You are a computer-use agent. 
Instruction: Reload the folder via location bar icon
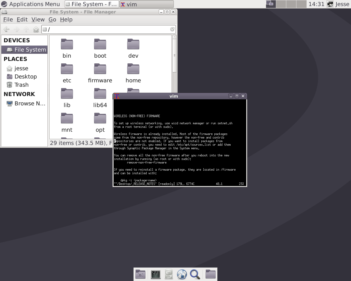[x=172, y=29]
